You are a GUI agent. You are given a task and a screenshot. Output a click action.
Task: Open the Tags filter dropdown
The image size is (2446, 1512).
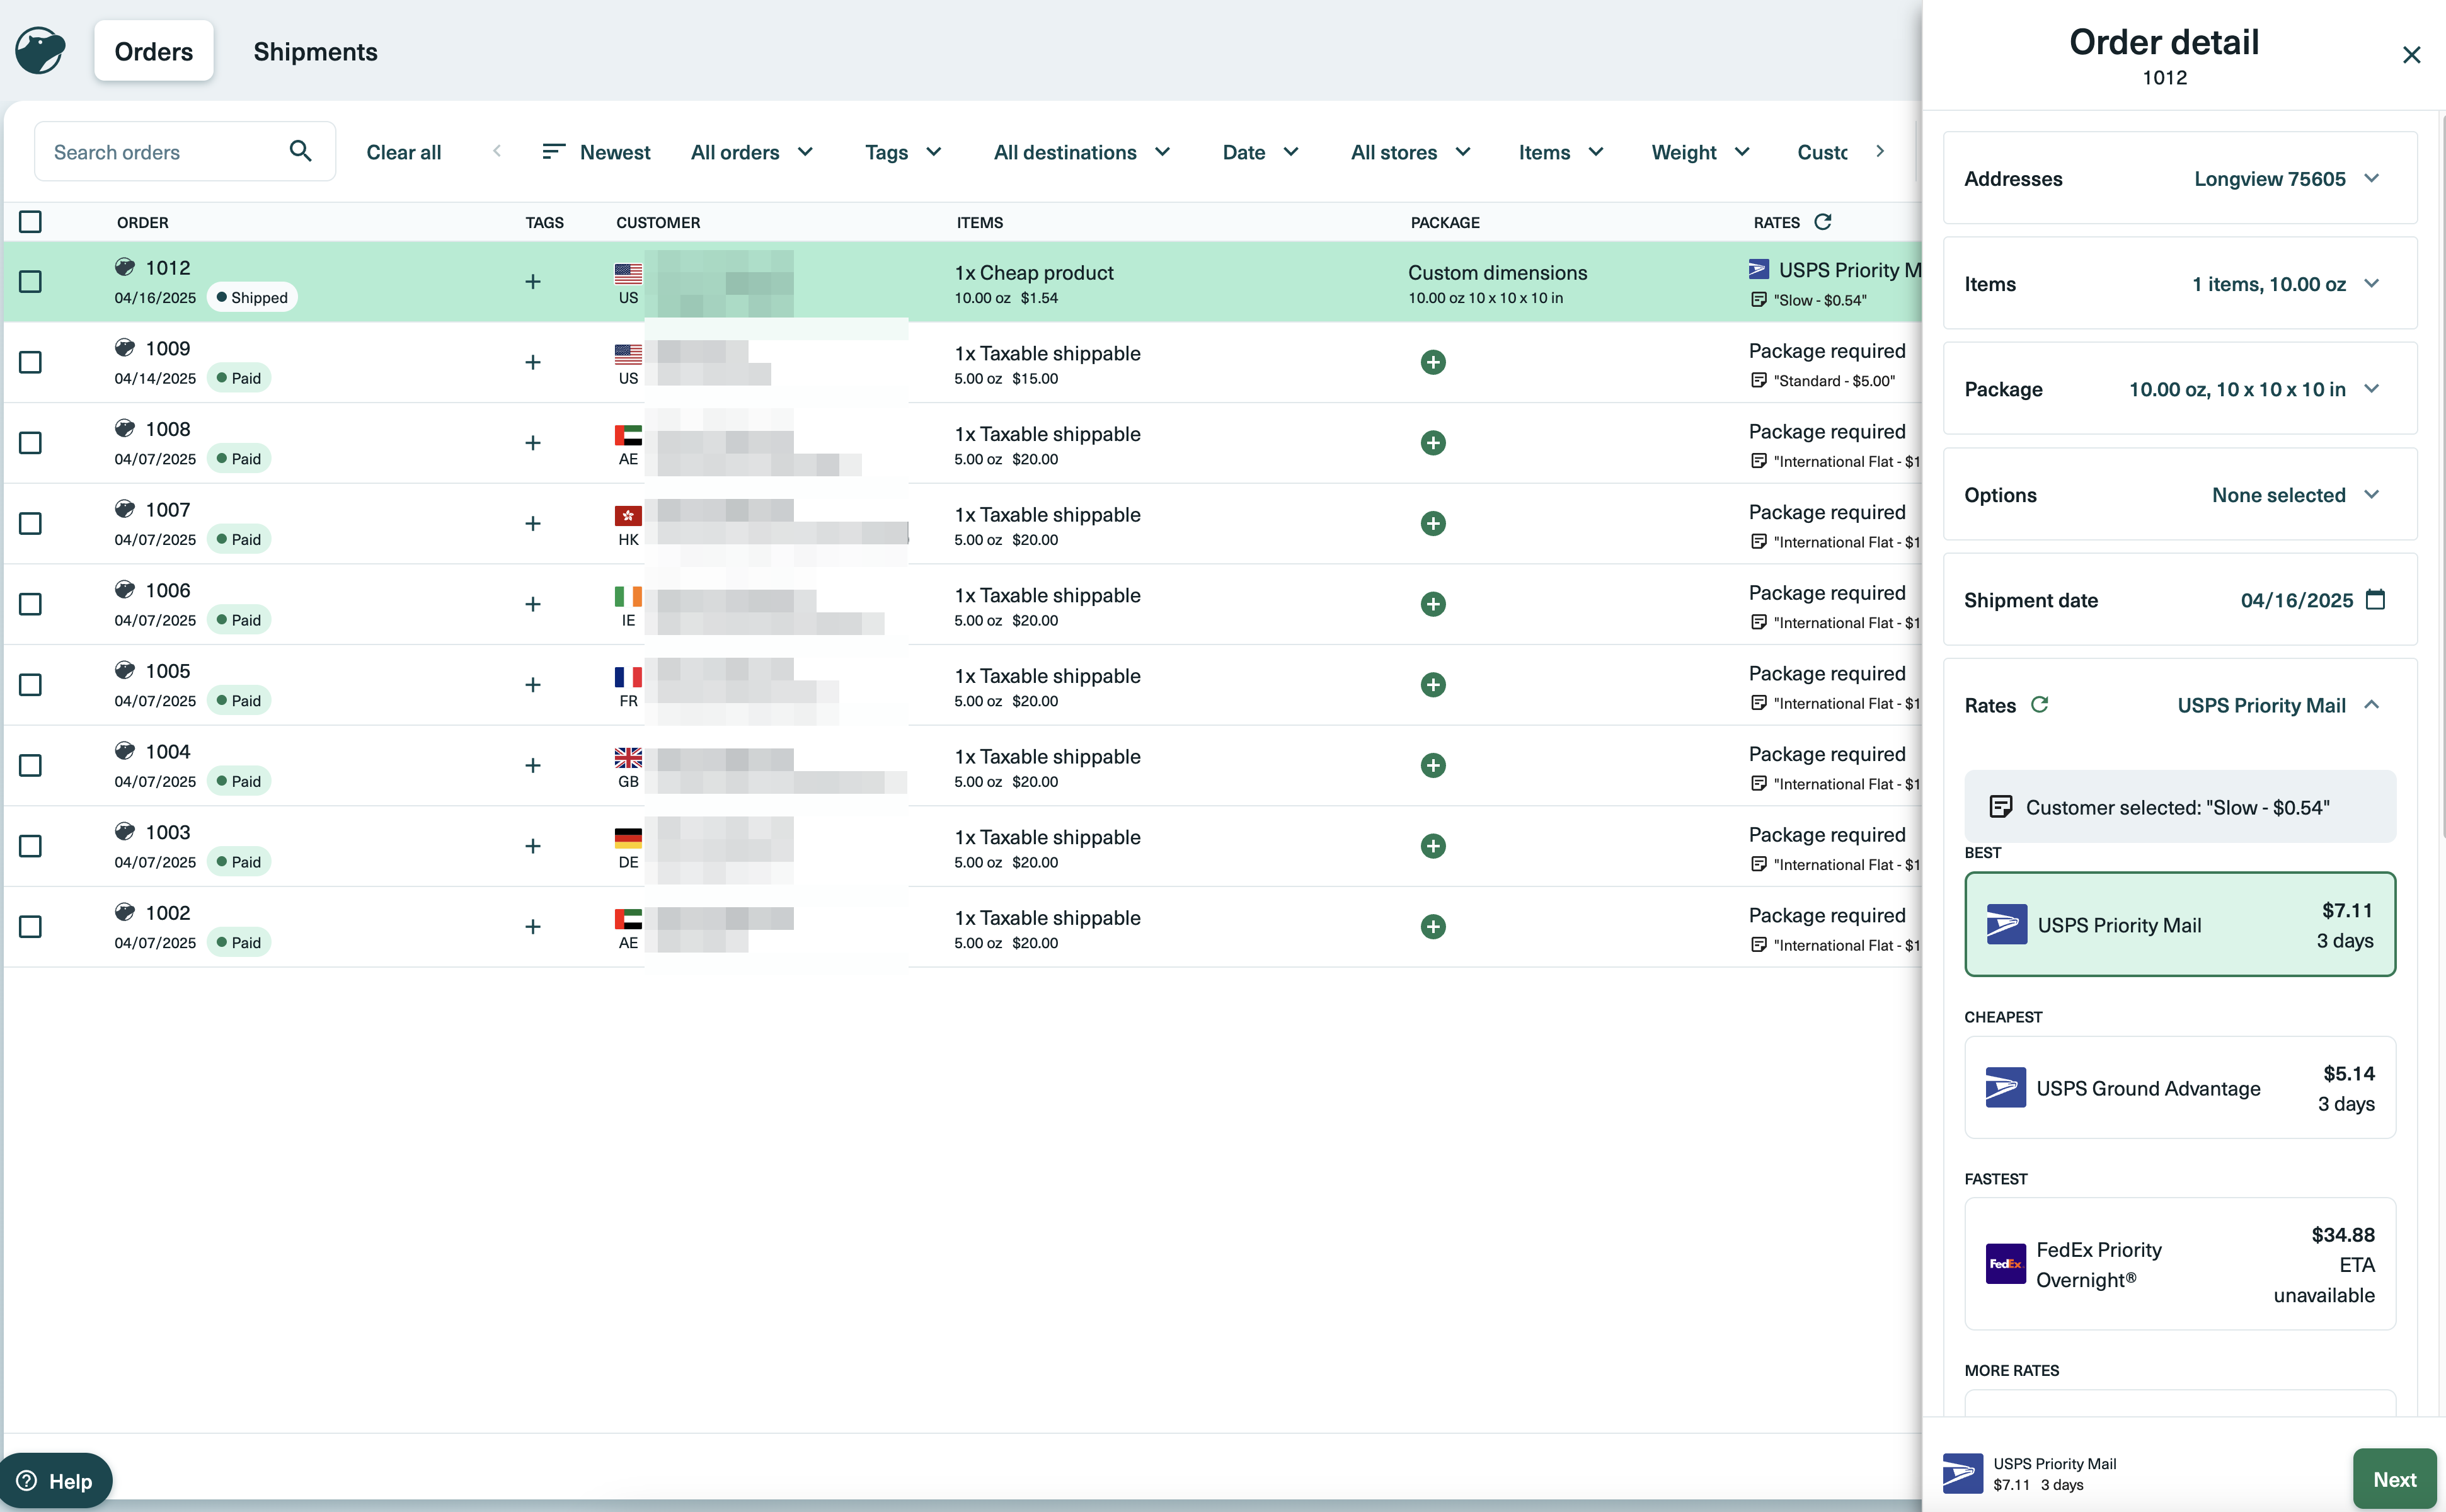903,152
